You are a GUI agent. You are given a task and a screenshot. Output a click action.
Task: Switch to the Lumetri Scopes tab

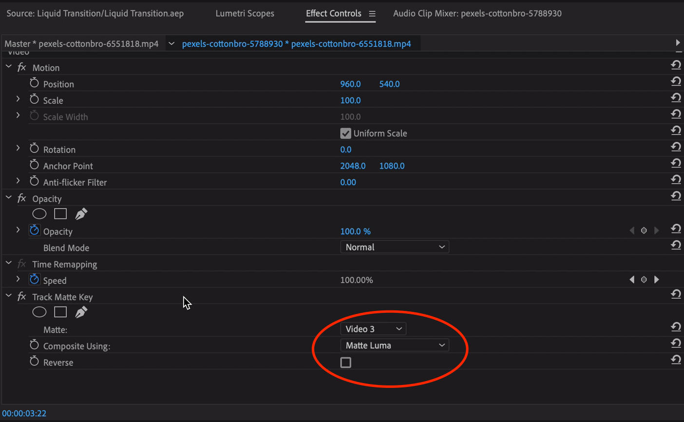(245, 14)
